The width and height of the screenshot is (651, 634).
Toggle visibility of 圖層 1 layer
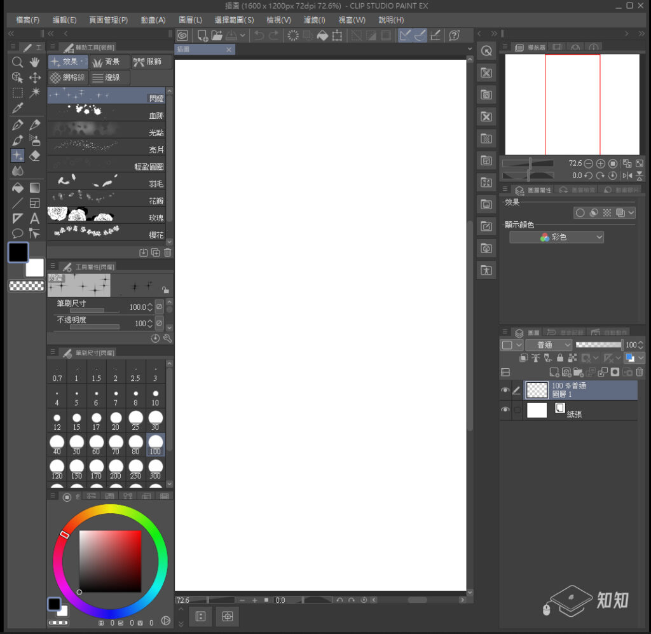pos(505,390)
